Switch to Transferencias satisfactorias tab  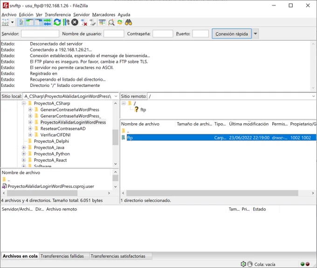(x=118, y=256)
